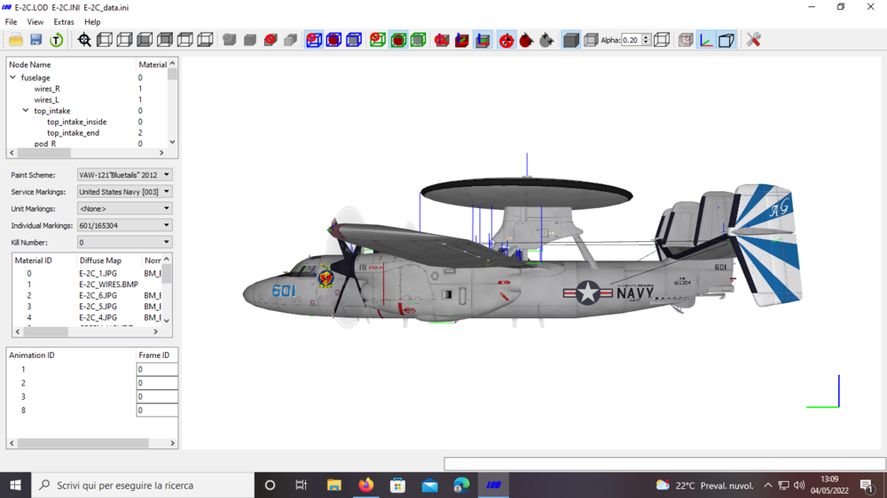Click the green circular T reload icon
The width and height of the screenshot is (887, 498).
[56, 40]
